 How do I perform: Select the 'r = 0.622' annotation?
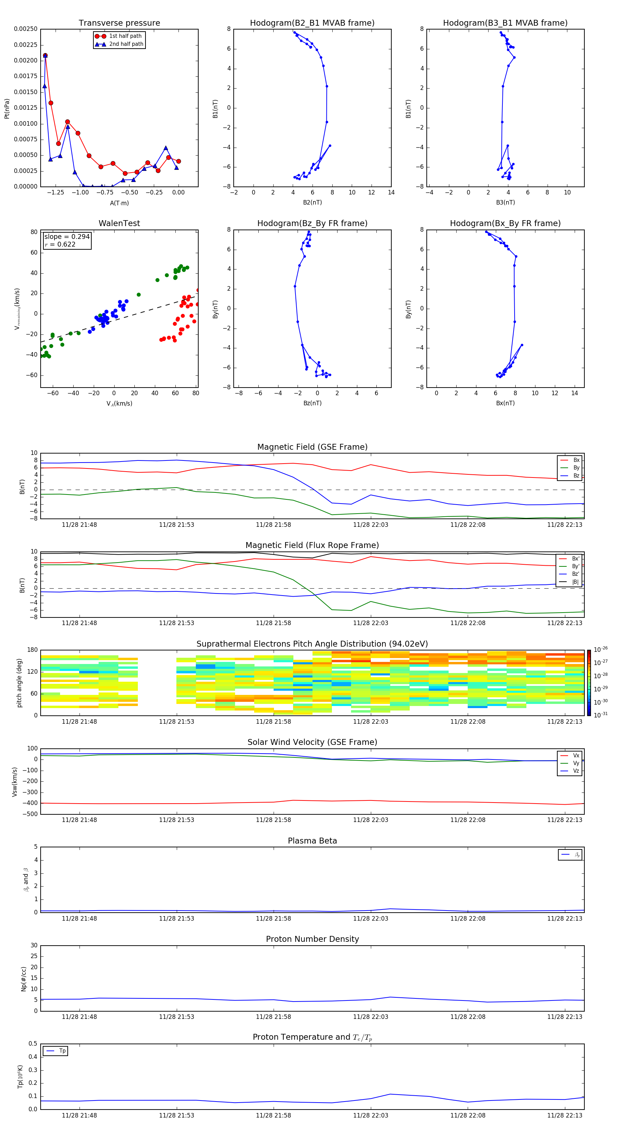(60, 244)
